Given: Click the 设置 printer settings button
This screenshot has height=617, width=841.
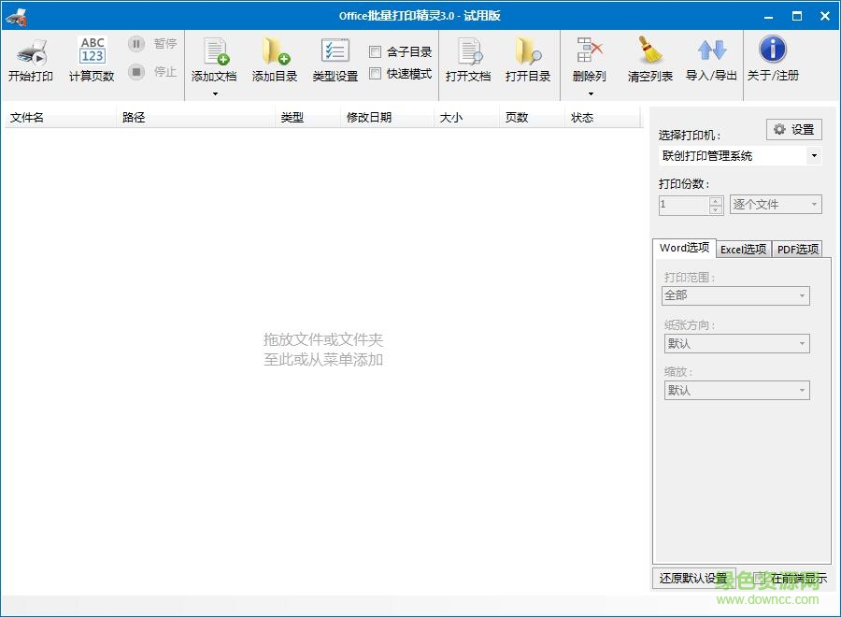Looking at the screenshot, I should point(791,129).
